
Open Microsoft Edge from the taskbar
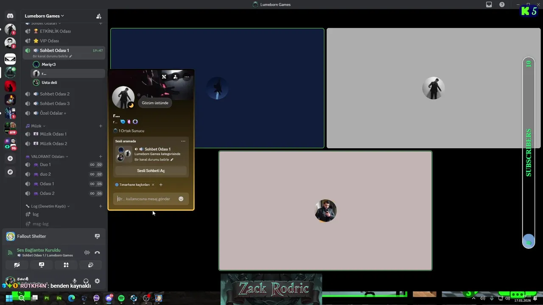pos(72,298)
